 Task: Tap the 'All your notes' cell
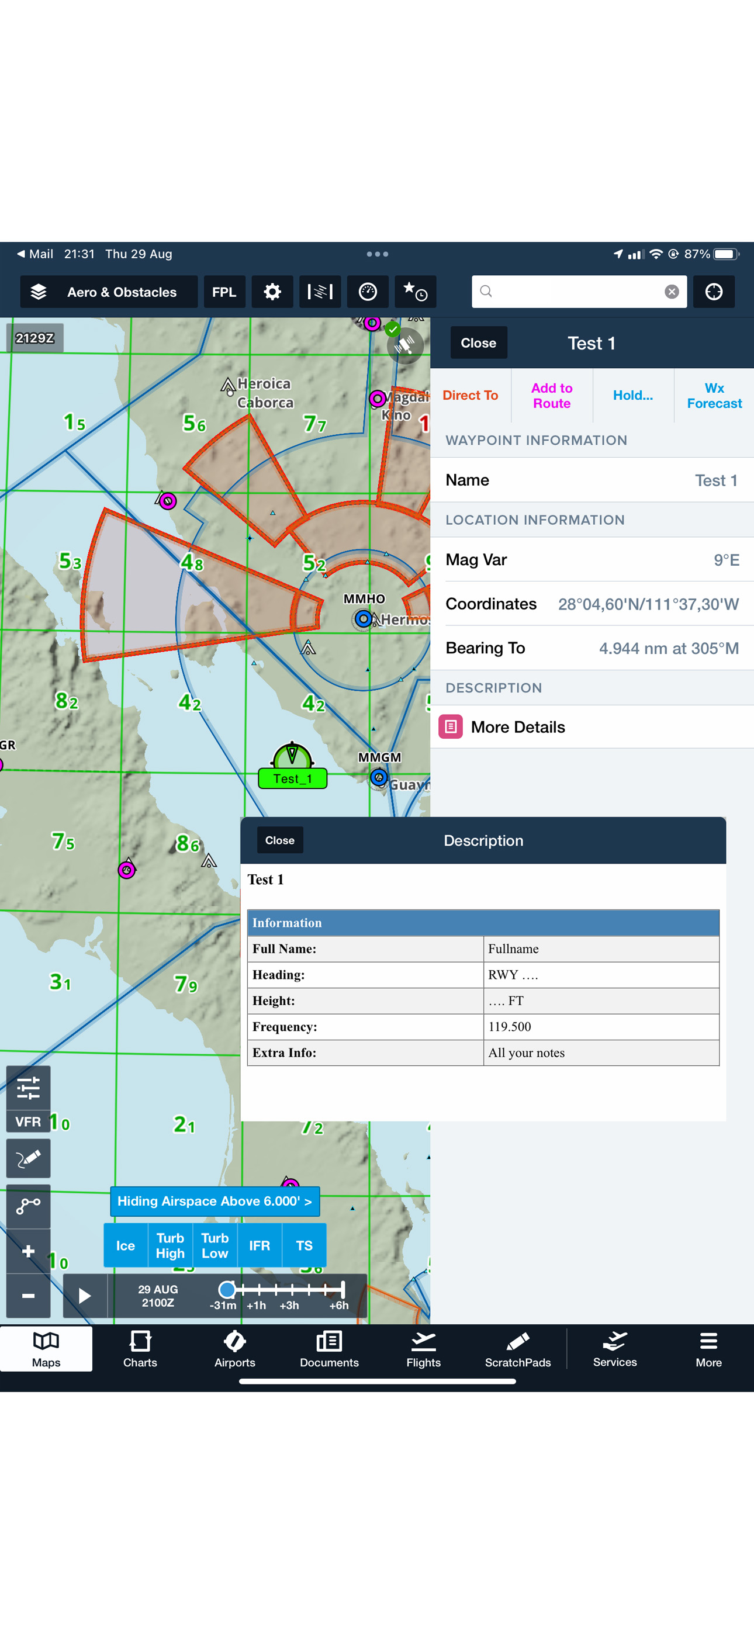point(601,1053)
